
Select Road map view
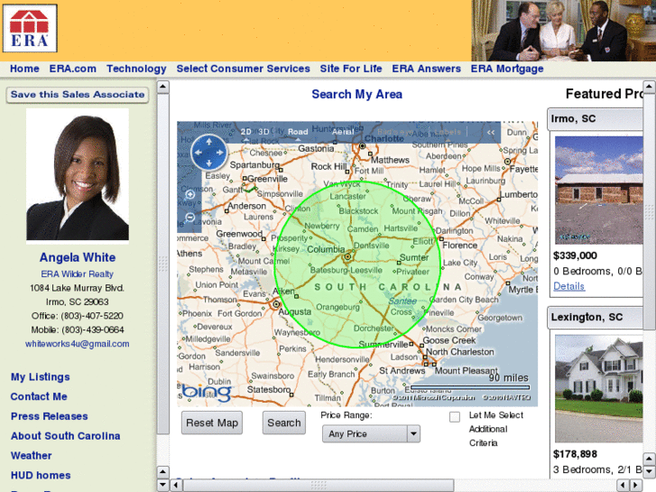298,132
